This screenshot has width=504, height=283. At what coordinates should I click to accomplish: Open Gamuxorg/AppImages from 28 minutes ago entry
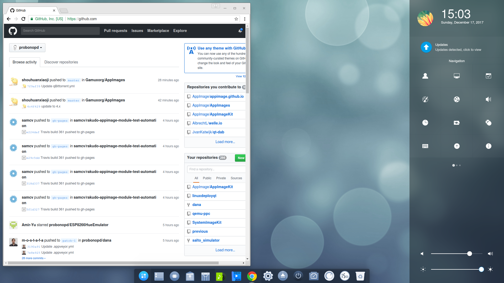pos(105,80)
